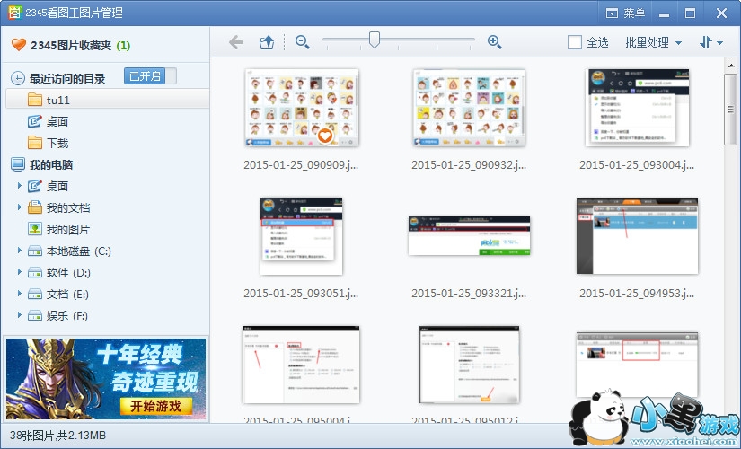Screen dimensions: 741x449
Task: Check the 全选 select-all checkbox
Action: pos(575,42)
